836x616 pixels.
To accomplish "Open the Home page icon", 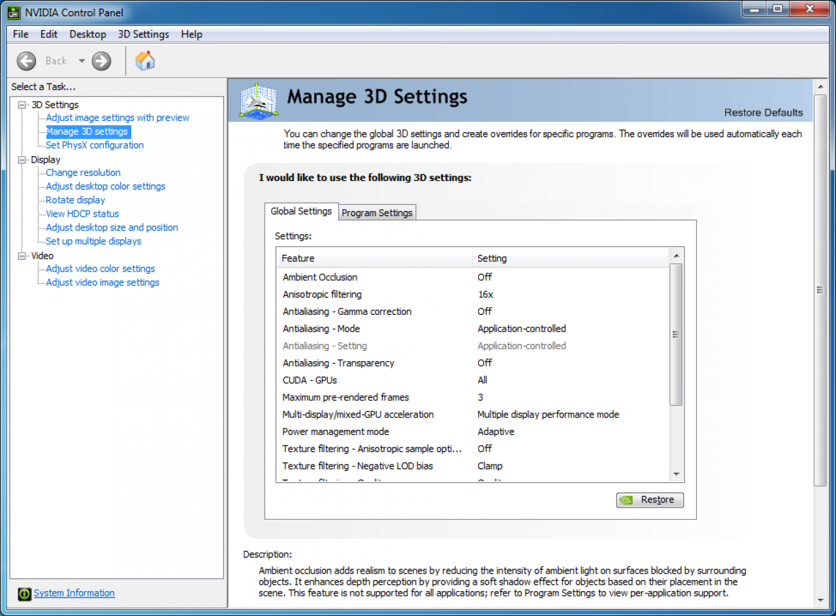I will pyautogui.click(x=145, y=61).
